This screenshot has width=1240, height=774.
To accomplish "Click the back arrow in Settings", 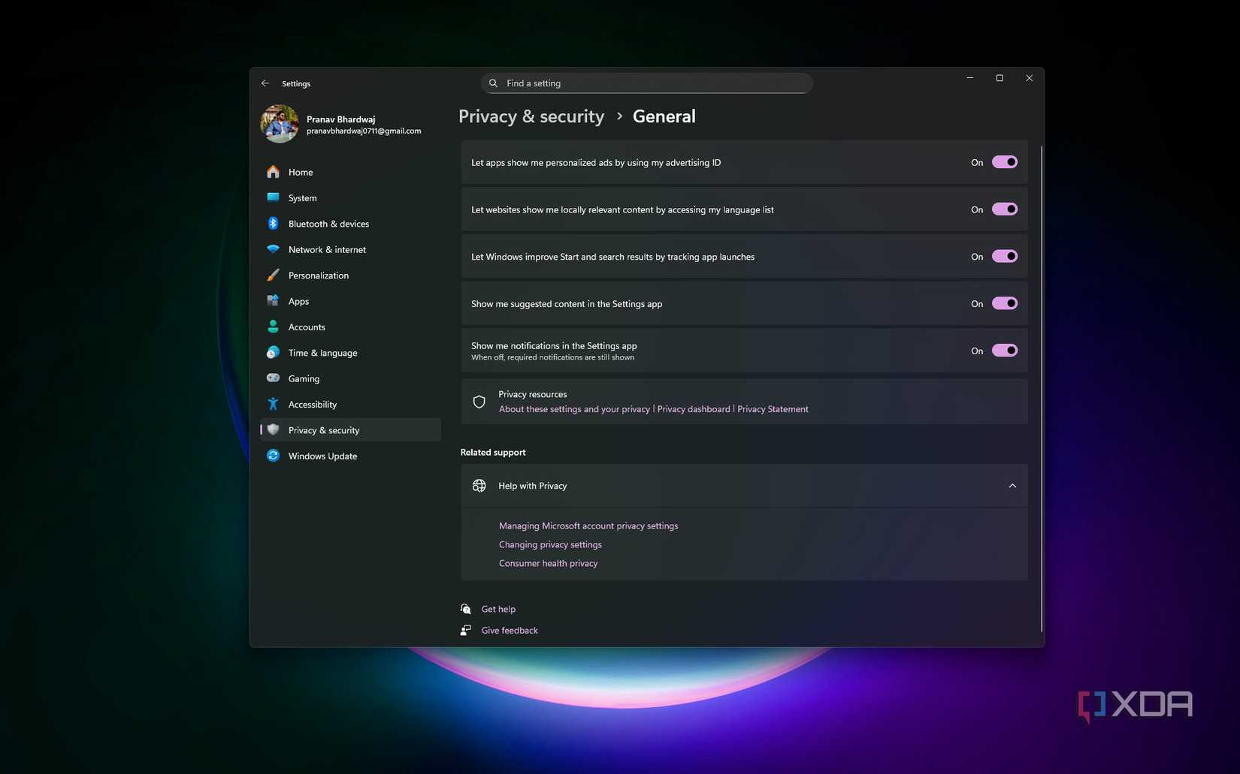I will pyautogui.click(x=265, y=83).
